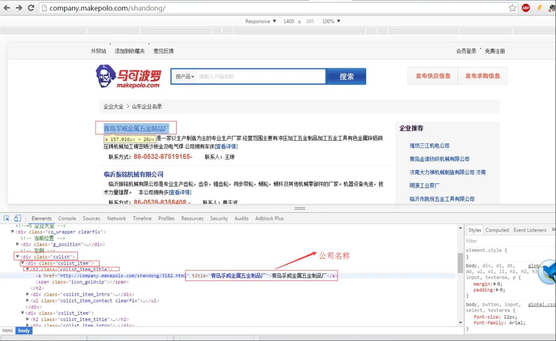The image size is (556, 341).
Task: Switch to the Console tab
Action: [x=67, y=218]
